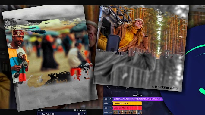
Task: Click the market vendor photo thumbnail
Action: pyautogui.click(x=50, y=58)
